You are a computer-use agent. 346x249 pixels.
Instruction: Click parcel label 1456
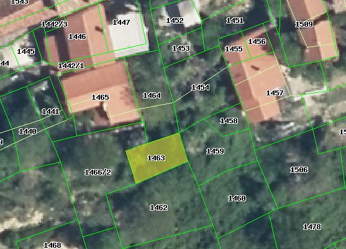coord(257,41)
